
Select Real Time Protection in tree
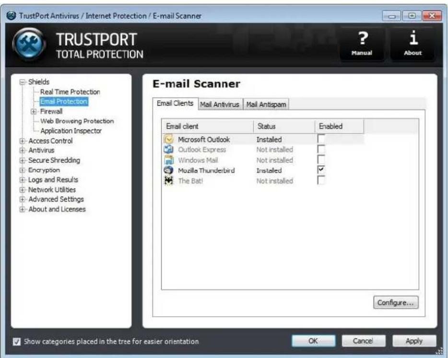pyautogui.click(x=70, y=92)
